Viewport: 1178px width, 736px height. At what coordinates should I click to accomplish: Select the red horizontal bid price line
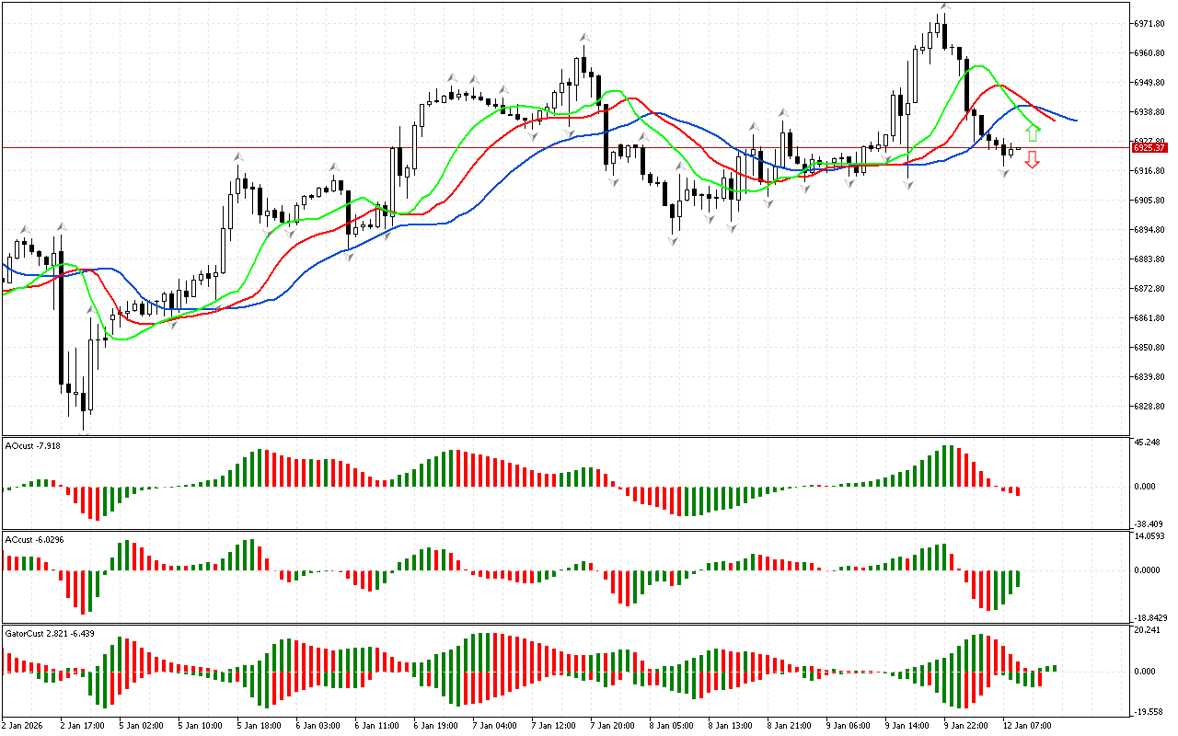[460, 147]
